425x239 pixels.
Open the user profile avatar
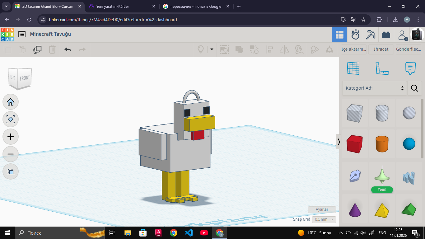[x=418, y=35]
